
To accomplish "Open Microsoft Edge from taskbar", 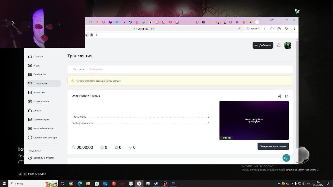I will click(x=80, y=184).
